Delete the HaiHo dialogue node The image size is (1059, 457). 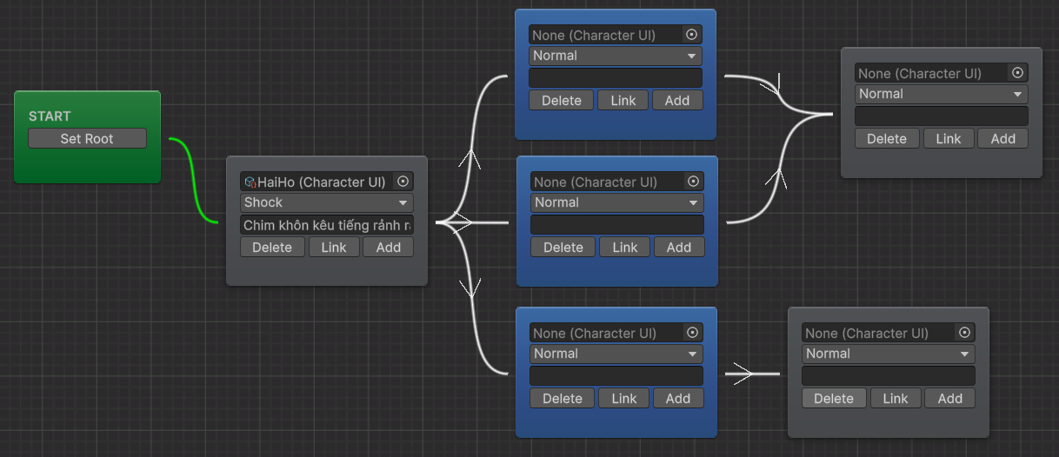click(272, 248)
